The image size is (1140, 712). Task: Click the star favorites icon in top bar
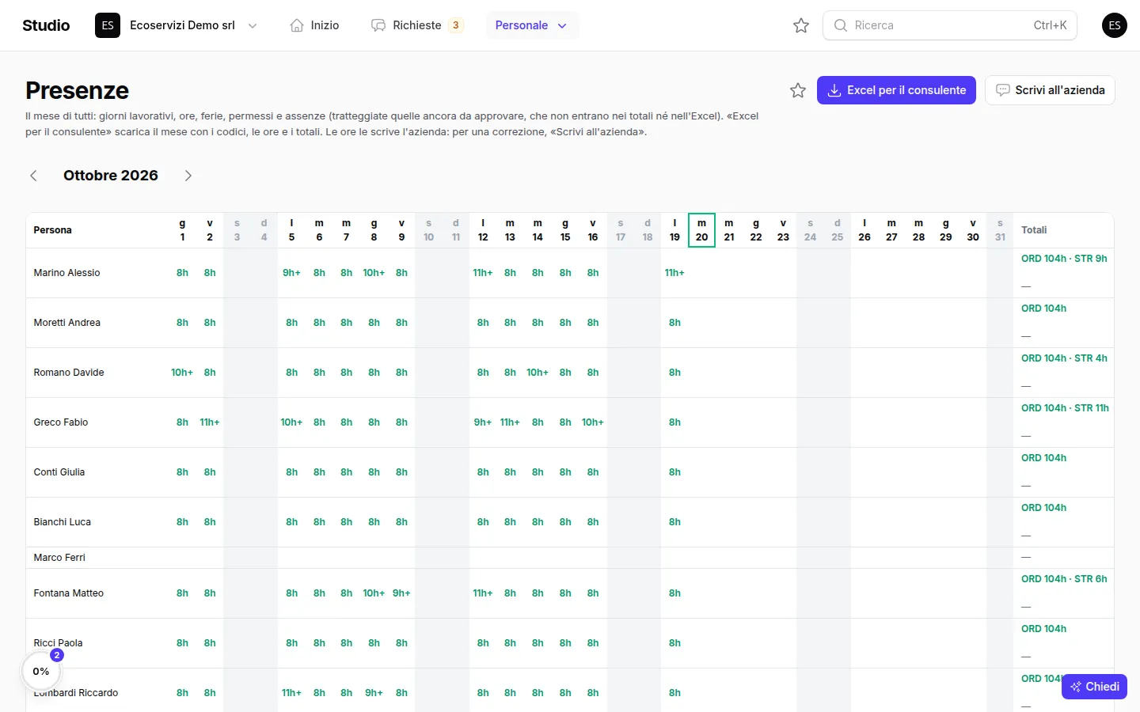coord(801,25)
